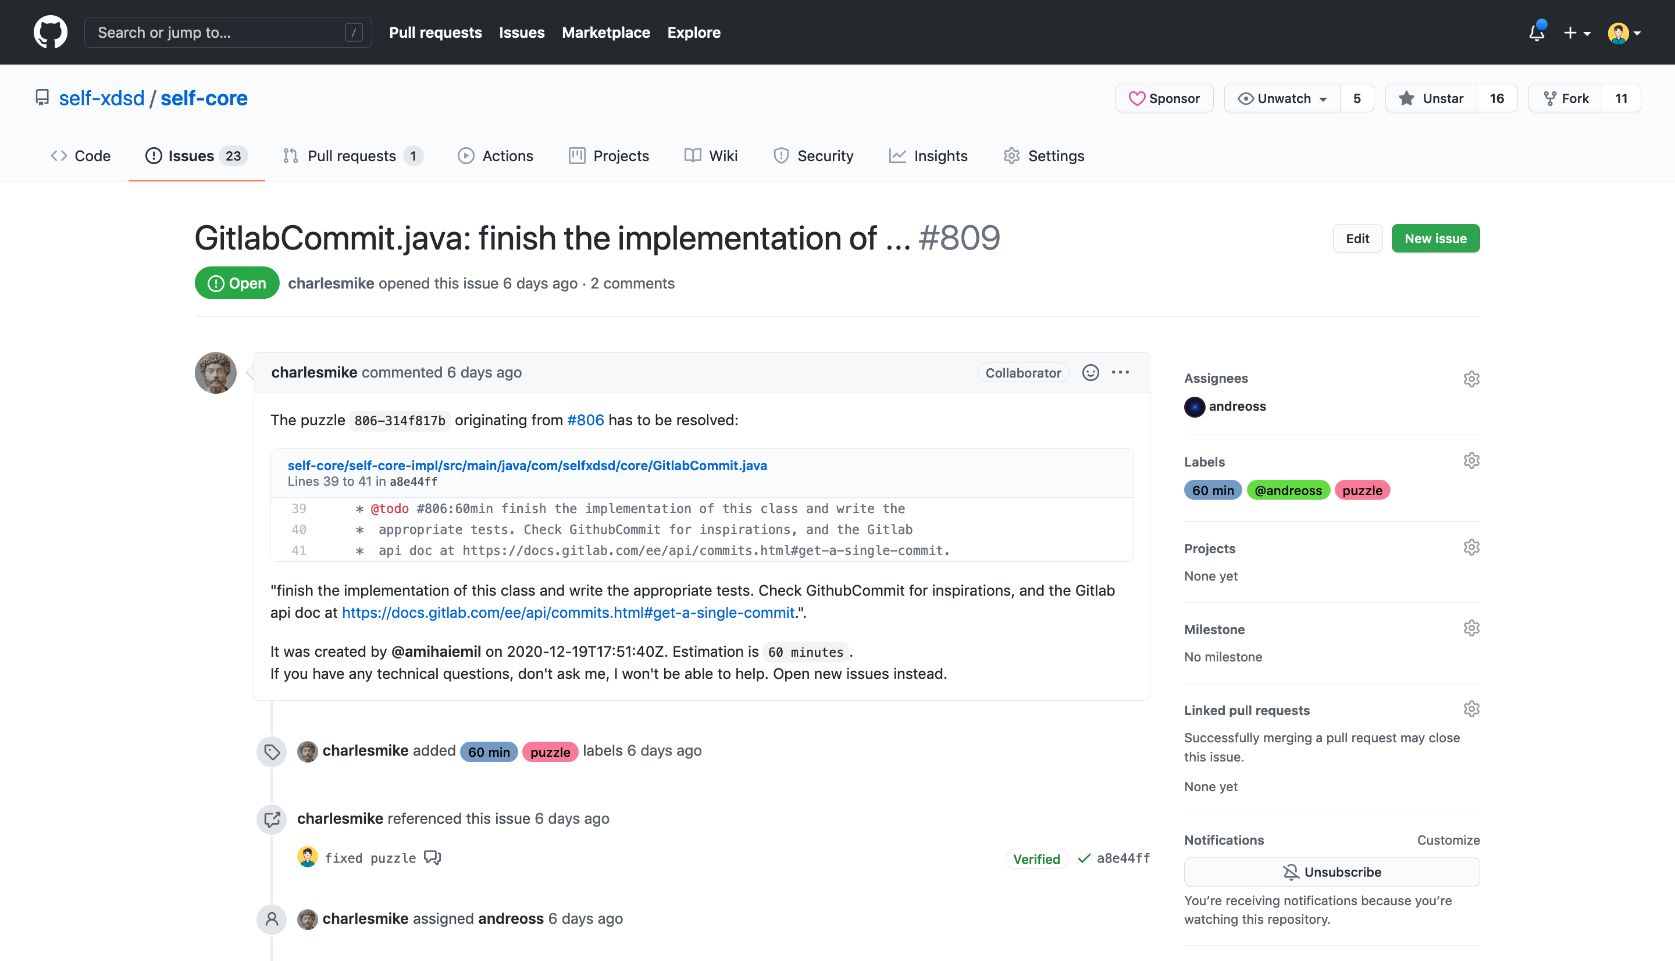1675x961 pixels.
Task: Customize notification settings
Action: tap(1448, 839)
